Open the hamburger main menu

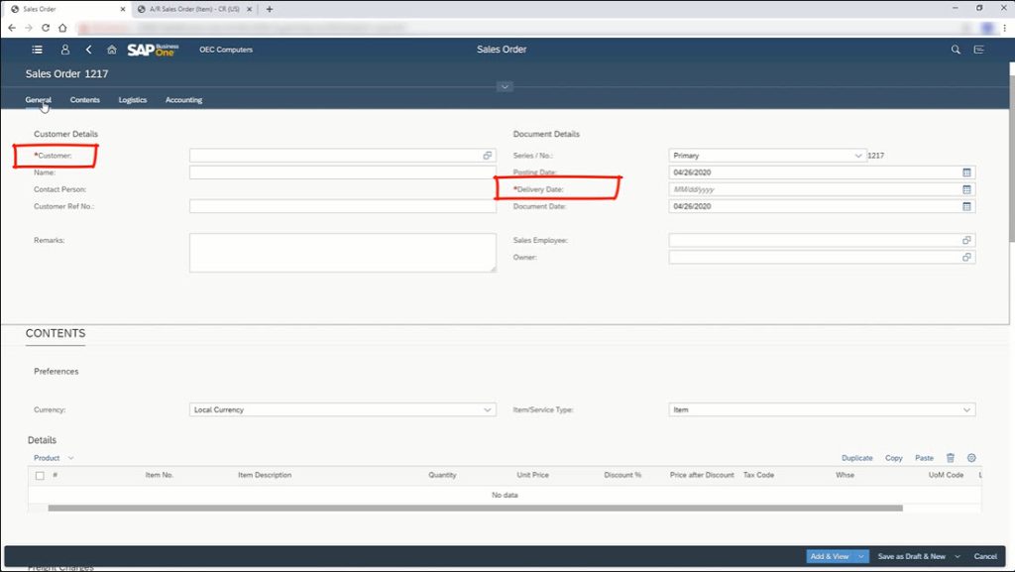37,50
